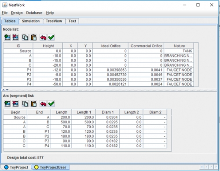Viewport: 220px width, 171px height.
Task: Click the Commercial Orifice column header
Action: click(146, 46)
